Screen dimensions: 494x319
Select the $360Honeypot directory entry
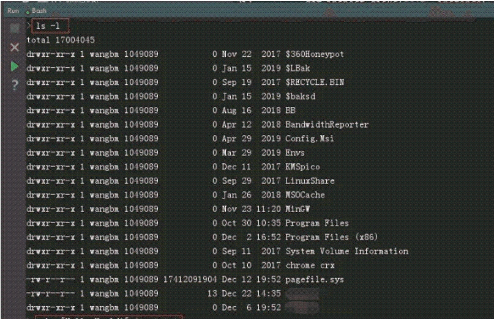pos(315,54)
